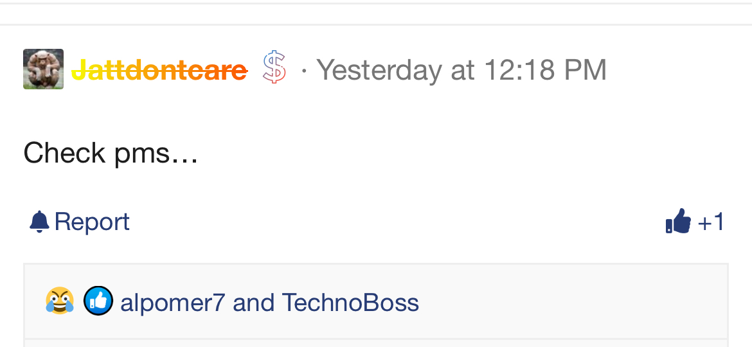Click the dollar sign badge icon
This screenshot has width=752, height=347.
pos(274,68)
